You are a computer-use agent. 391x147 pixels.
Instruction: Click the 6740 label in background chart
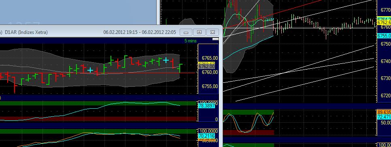click(386, 61)
